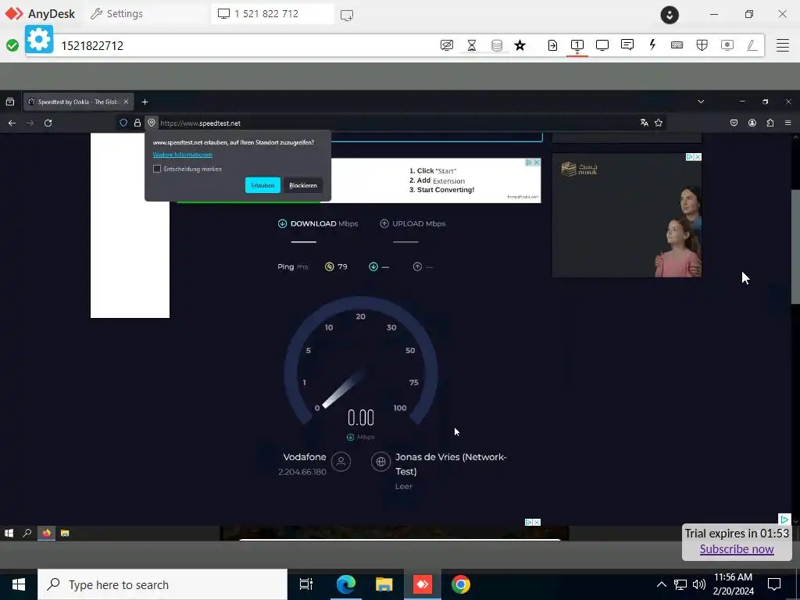Viewport: 800px width, 600px height.
Task: Check the Entscheidung merken checkbox
Action: 157,169
